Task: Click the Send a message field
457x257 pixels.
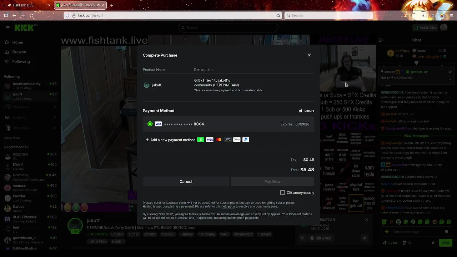Action: (x=416, y=232)
